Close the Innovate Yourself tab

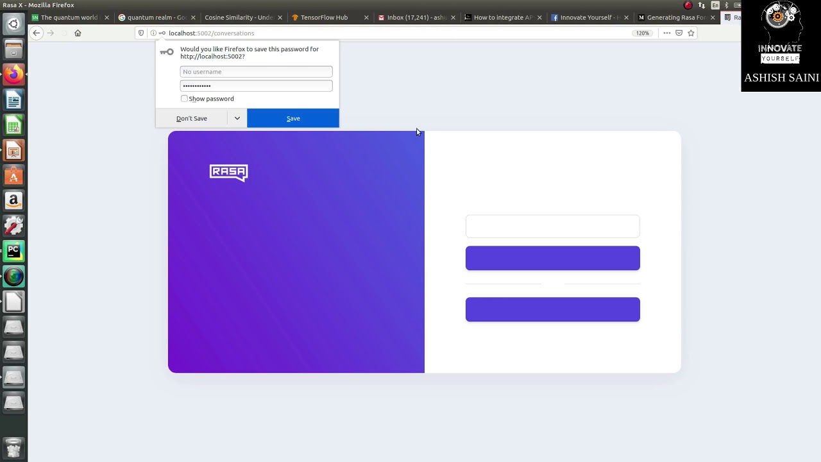click(625, 17)
